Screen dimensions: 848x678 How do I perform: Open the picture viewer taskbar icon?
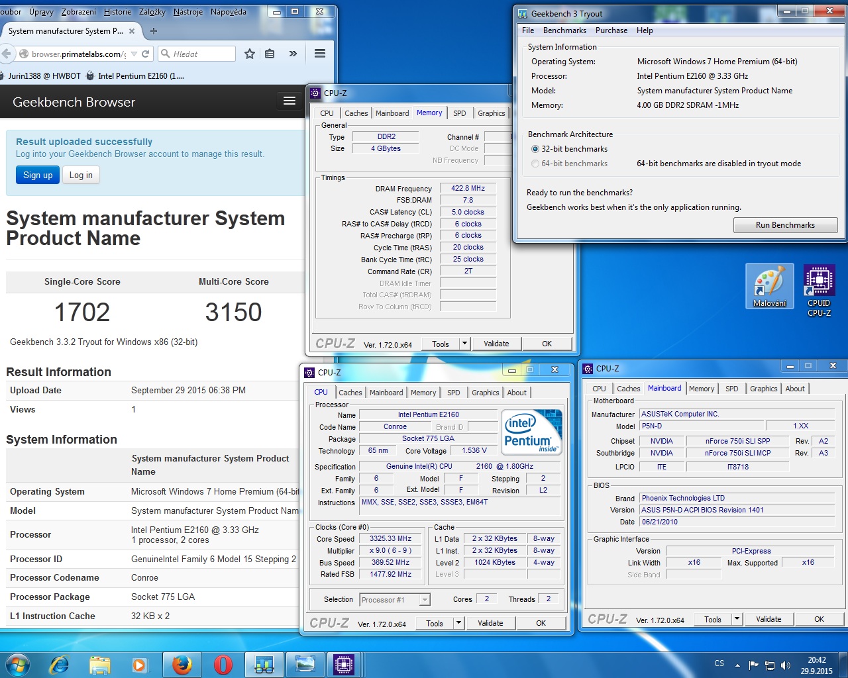[x=305, y=664]
